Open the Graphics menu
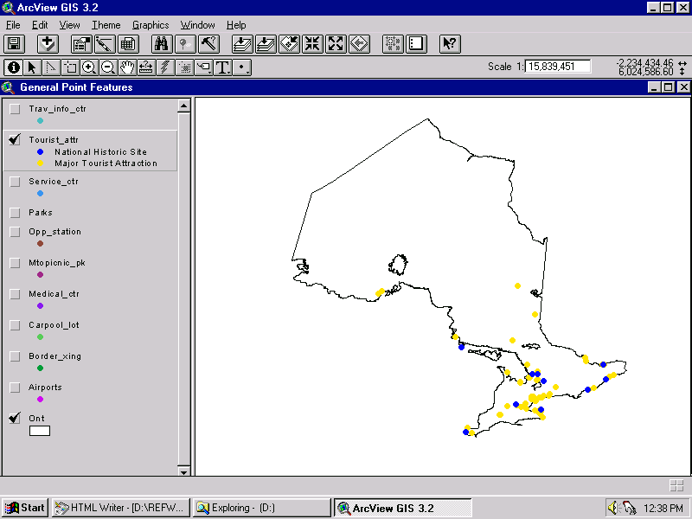This screenshot has width=692, height=519. [x=151, y=25]
